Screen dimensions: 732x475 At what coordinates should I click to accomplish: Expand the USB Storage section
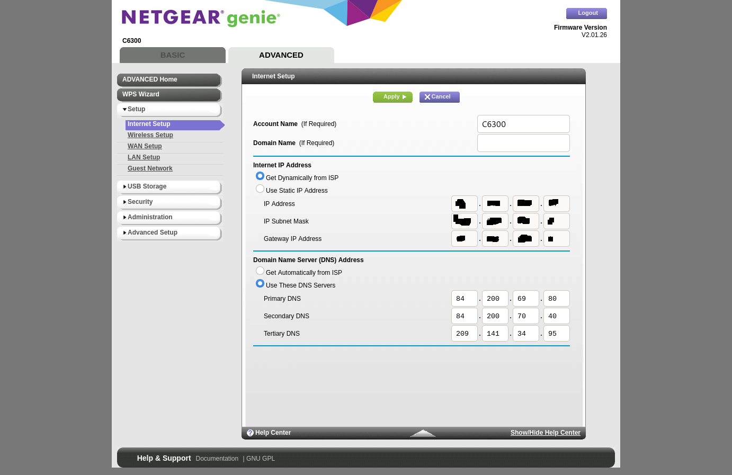pos(169,187)
